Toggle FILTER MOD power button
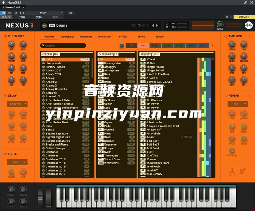Viewport: 255px width, 211px height. click(x=5, y=36)
